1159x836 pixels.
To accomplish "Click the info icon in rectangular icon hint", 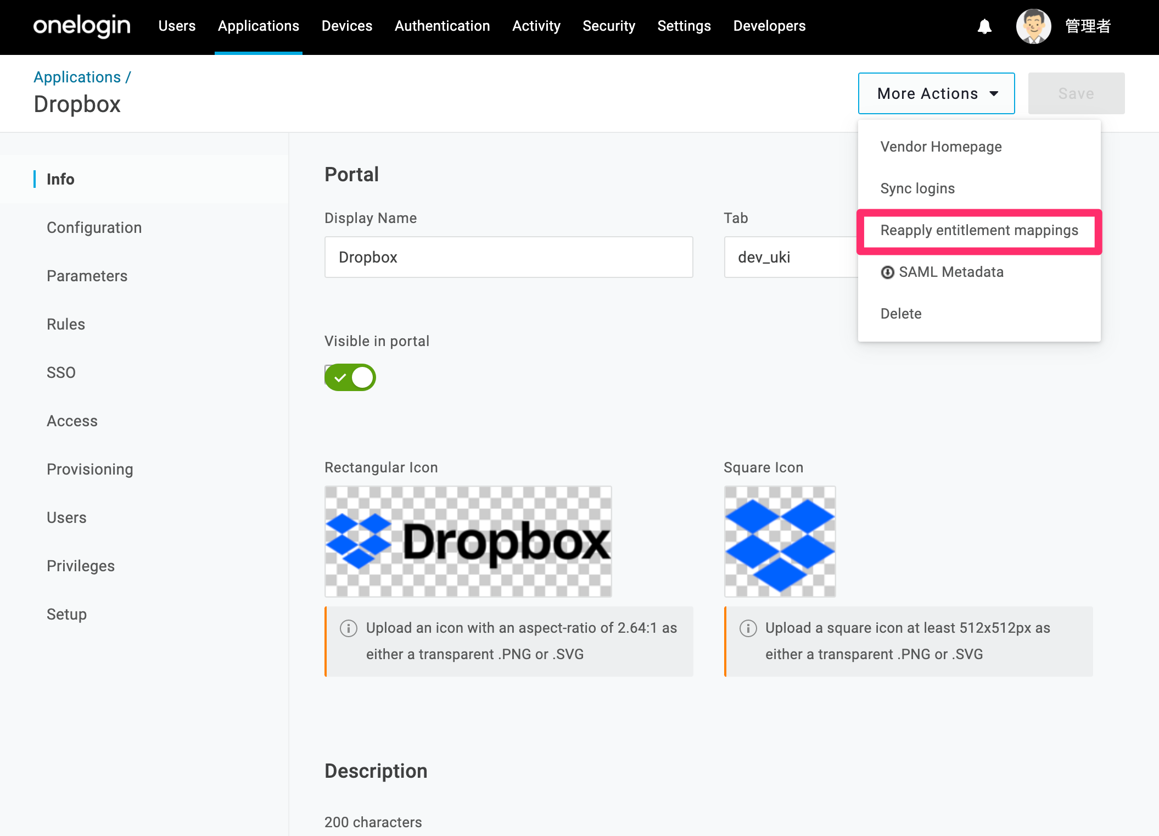I will click(349, 628).
